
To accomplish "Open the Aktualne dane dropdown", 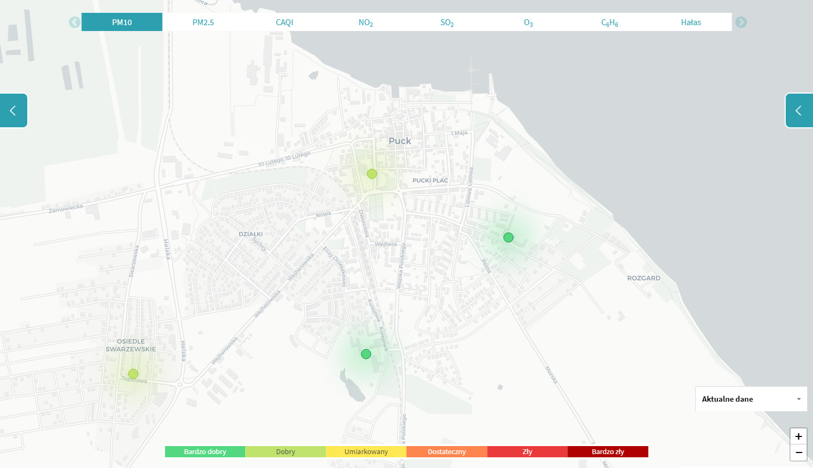I will (751, 399).
